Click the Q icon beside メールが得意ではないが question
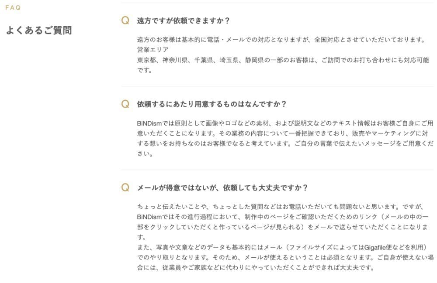 (x=125, y=188)
